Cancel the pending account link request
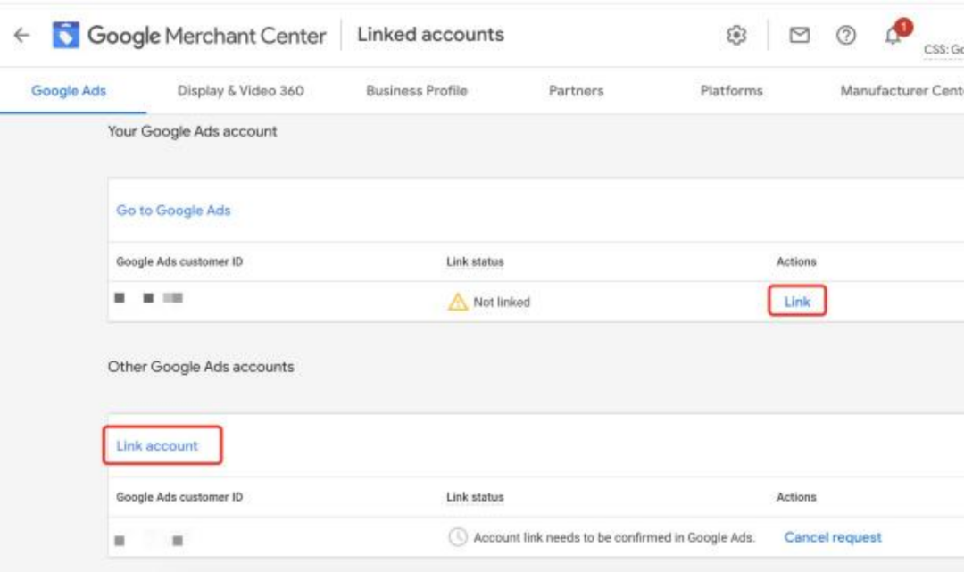This screenshot has width=964, height=572. coord(833,537)
